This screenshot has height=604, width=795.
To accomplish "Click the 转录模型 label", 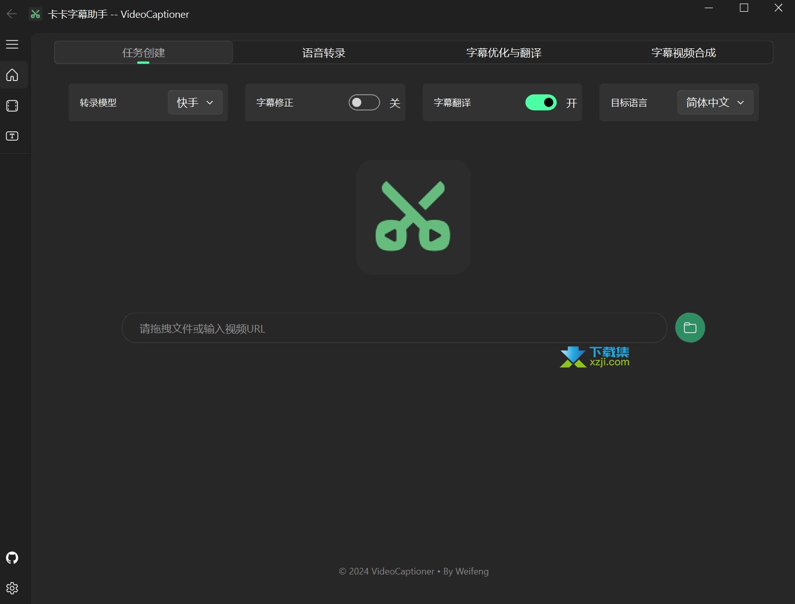I will pos(98,103).
